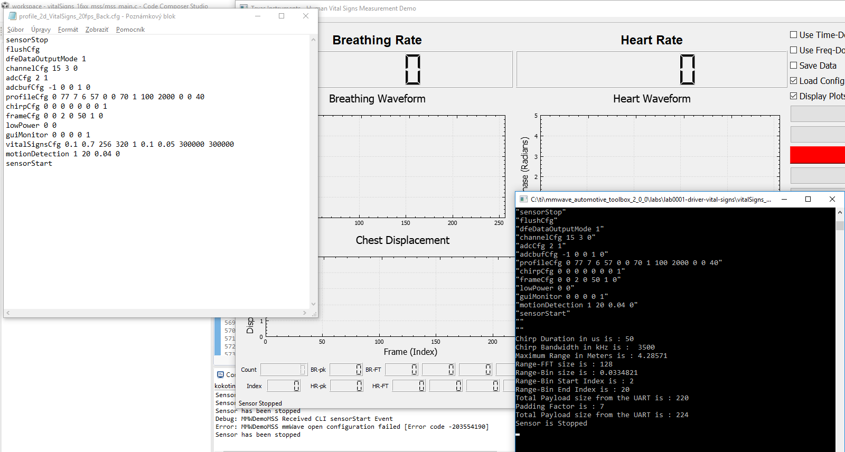Click 'Range-FFT size is : 128' console line
This screenshot has height=452, width=845.
coord(564,364)
